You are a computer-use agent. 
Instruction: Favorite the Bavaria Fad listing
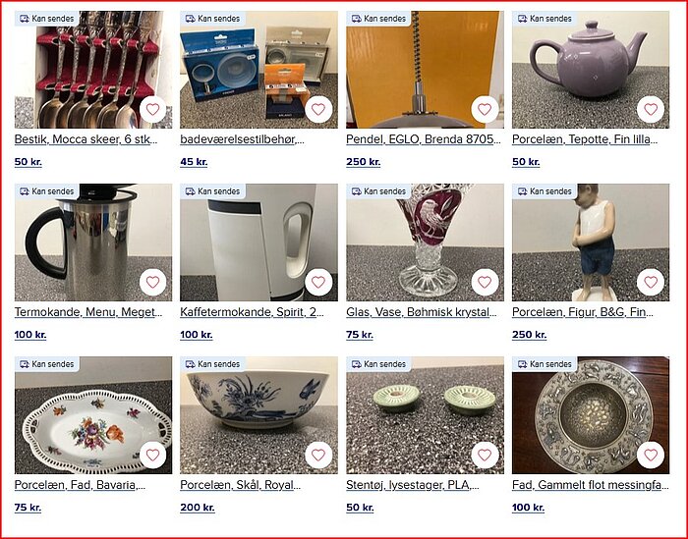pos(152,455)
